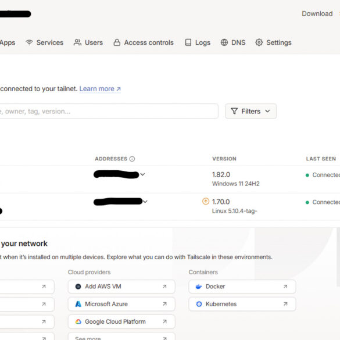Open the Settings tab
The width and height of the screenshot is (340, 340).
(x=273, y=42)
